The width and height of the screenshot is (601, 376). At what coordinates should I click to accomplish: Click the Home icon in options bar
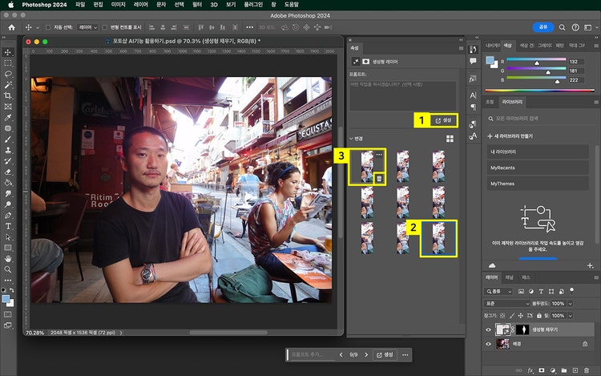[12, 27]
